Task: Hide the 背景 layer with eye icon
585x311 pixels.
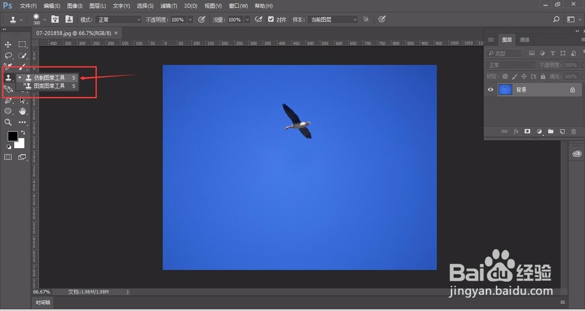Action: click(x=491, y=90)
